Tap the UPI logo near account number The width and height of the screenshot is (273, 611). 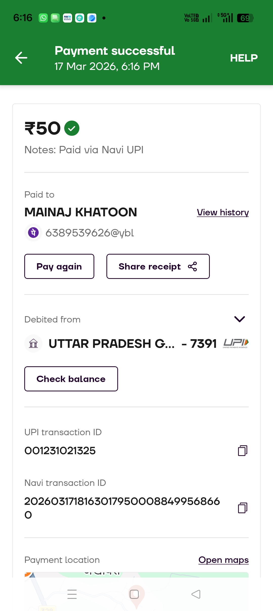236,343
